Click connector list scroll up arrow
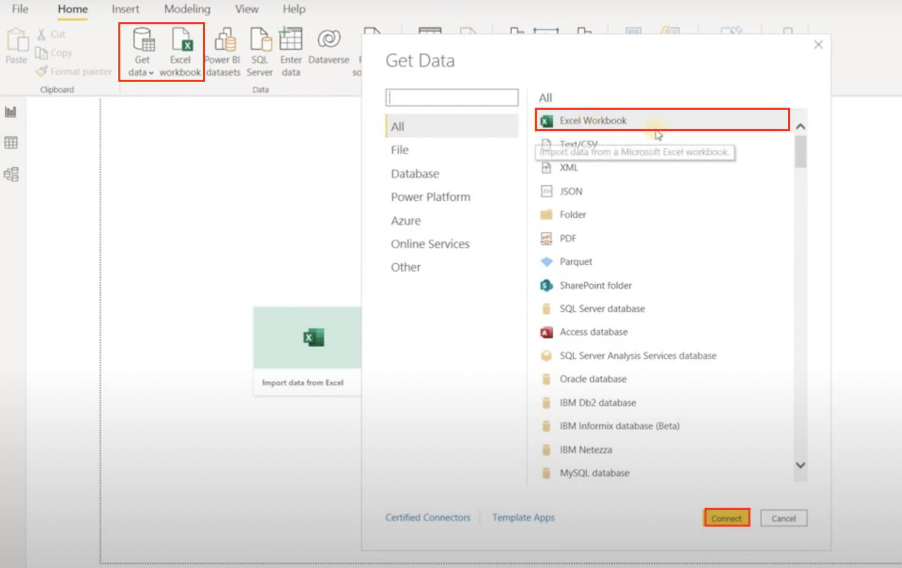 point(800,126)
